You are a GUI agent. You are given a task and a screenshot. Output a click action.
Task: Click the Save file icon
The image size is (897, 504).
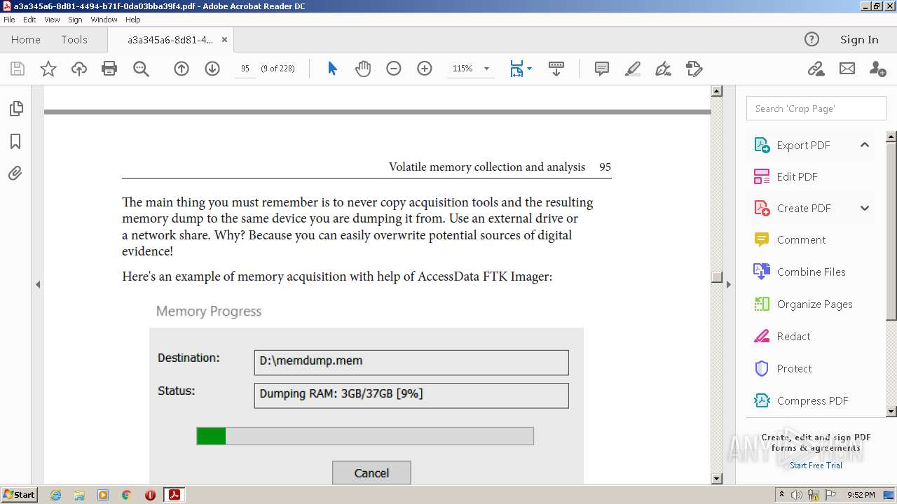pyautogui.click(x=18, y=69)
